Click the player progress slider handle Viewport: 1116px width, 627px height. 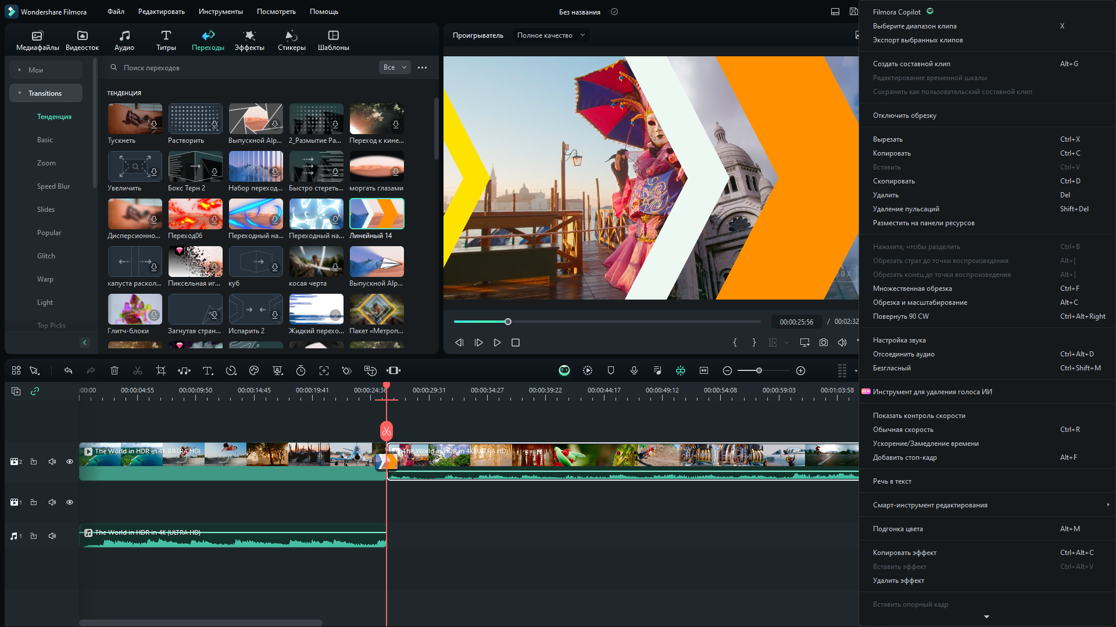coord(508,322)
